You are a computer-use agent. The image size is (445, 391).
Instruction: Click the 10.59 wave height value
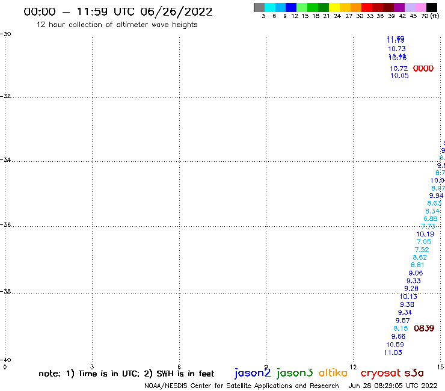394,345
